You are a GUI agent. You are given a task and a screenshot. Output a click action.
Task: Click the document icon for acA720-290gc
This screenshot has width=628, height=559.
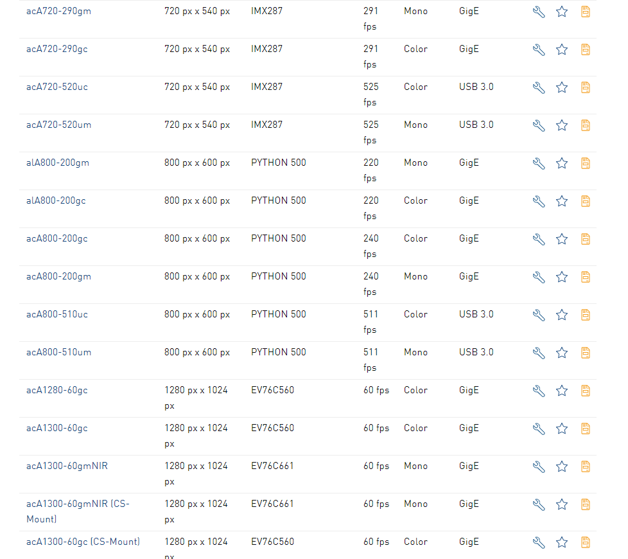pyautogui.click(x=585, y=49)
